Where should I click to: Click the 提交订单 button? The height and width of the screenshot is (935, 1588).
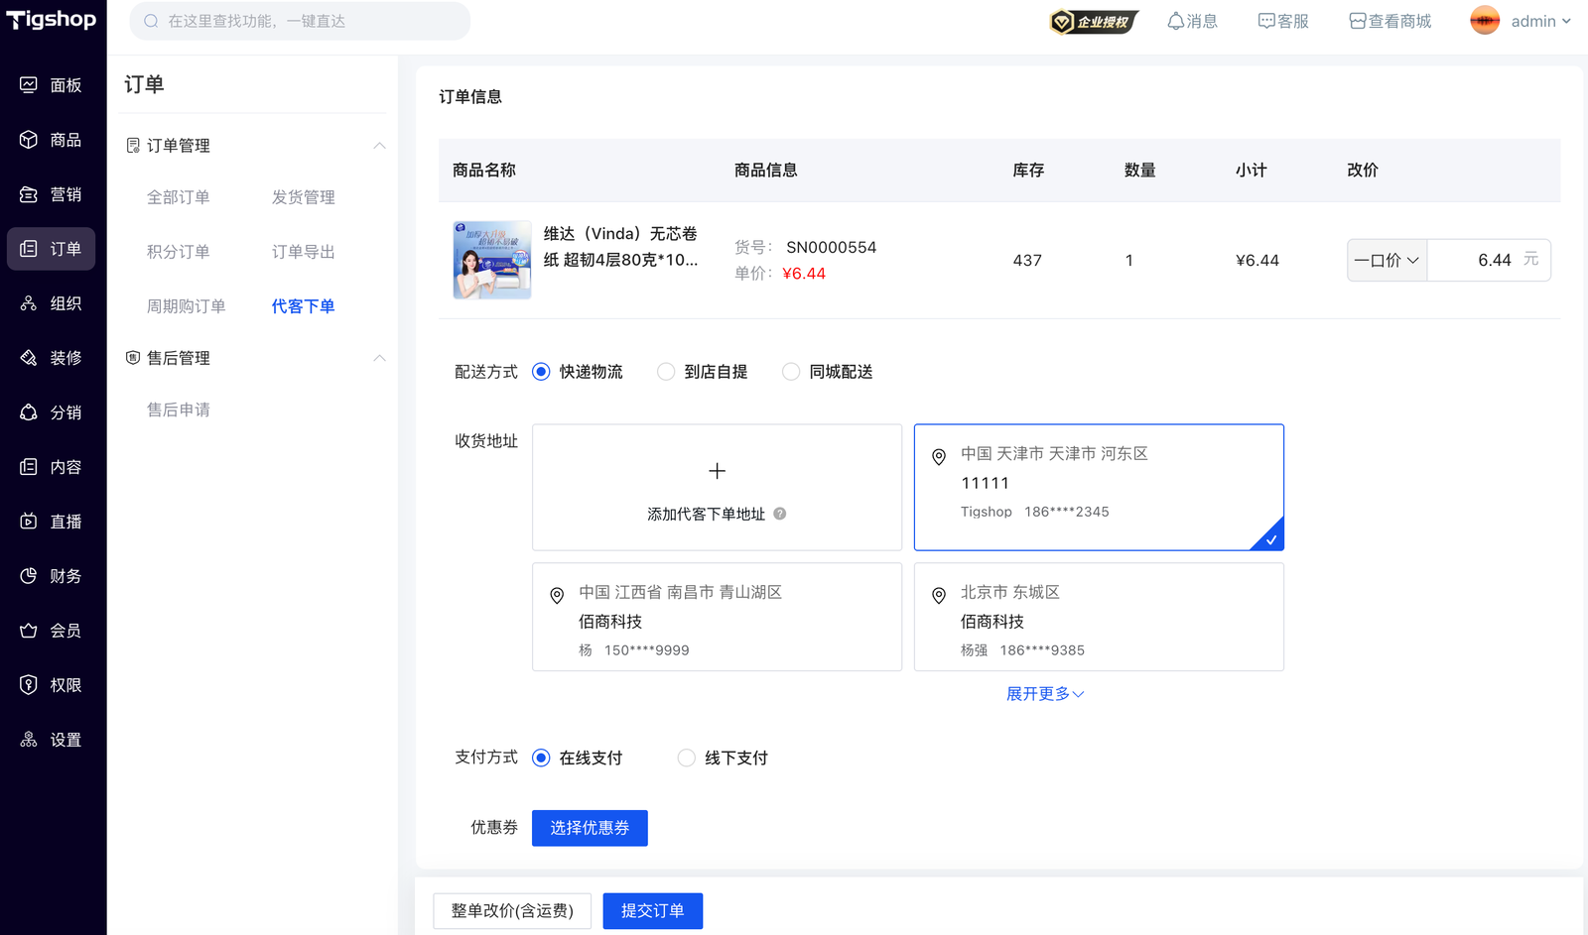point(652,910)
